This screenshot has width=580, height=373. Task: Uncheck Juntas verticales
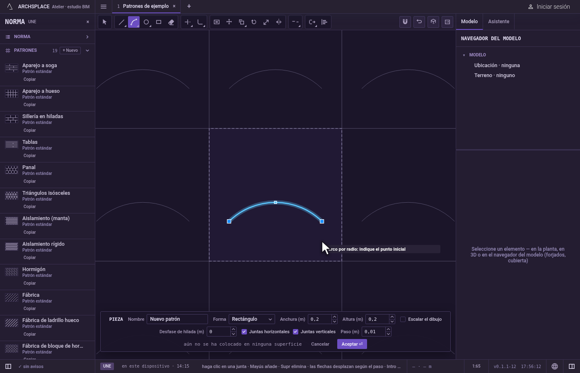tap(295, 332)
